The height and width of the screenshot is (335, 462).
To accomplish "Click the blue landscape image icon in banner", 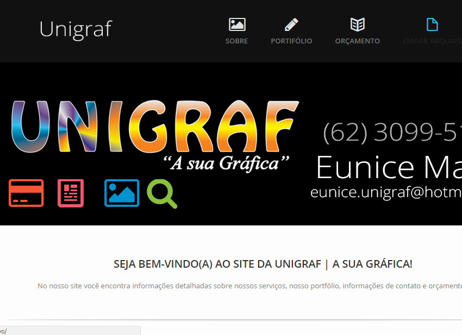I will (122, 193).
